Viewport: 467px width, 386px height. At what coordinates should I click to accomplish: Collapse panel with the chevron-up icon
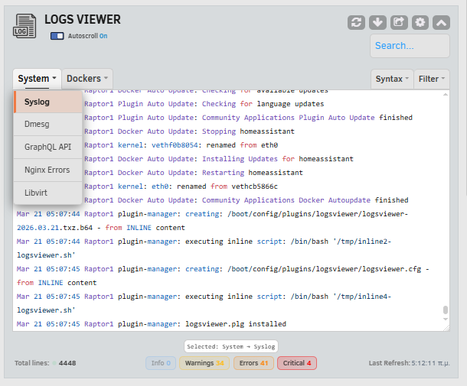[x=442, y=23]
